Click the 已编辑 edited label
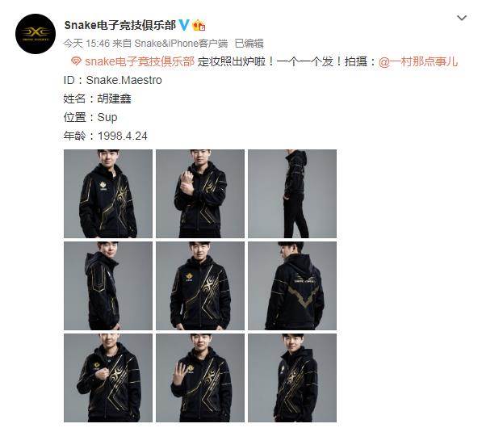 [249, 44]
